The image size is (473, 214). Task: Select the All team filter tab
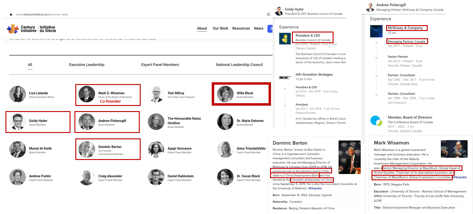pos(30,65)
